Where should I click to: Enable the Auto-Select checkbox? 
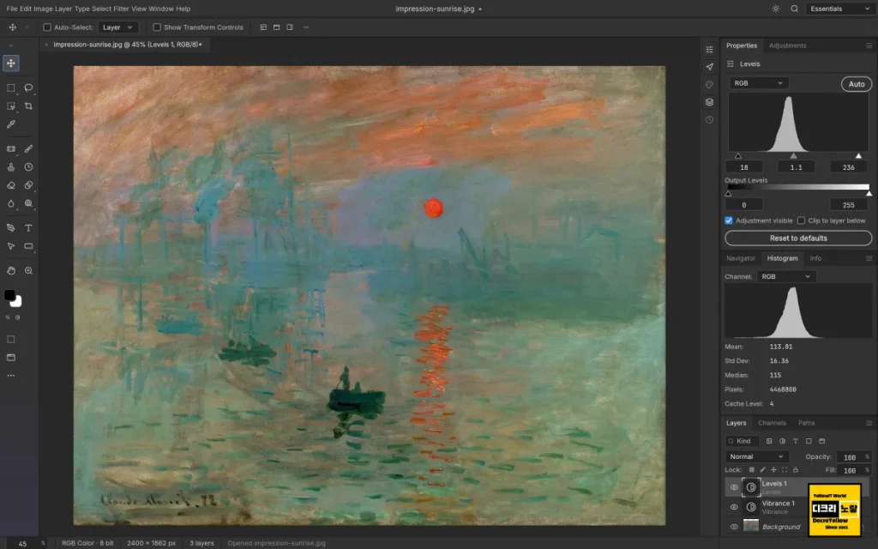pyautogui.click(x=47, y=27)
